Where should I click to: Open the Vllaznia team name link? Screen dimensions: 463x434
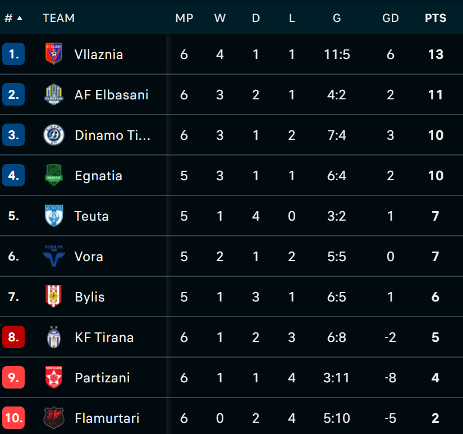click(99, 54)
